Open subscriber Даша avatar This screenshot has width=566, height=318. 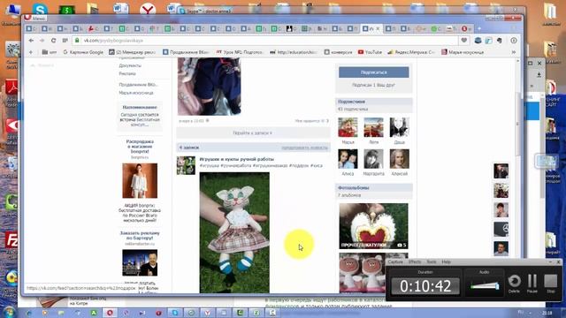click(x=399, y=127)
